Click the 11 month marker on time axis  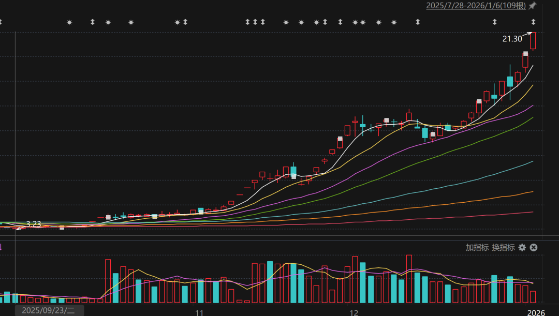199,312
